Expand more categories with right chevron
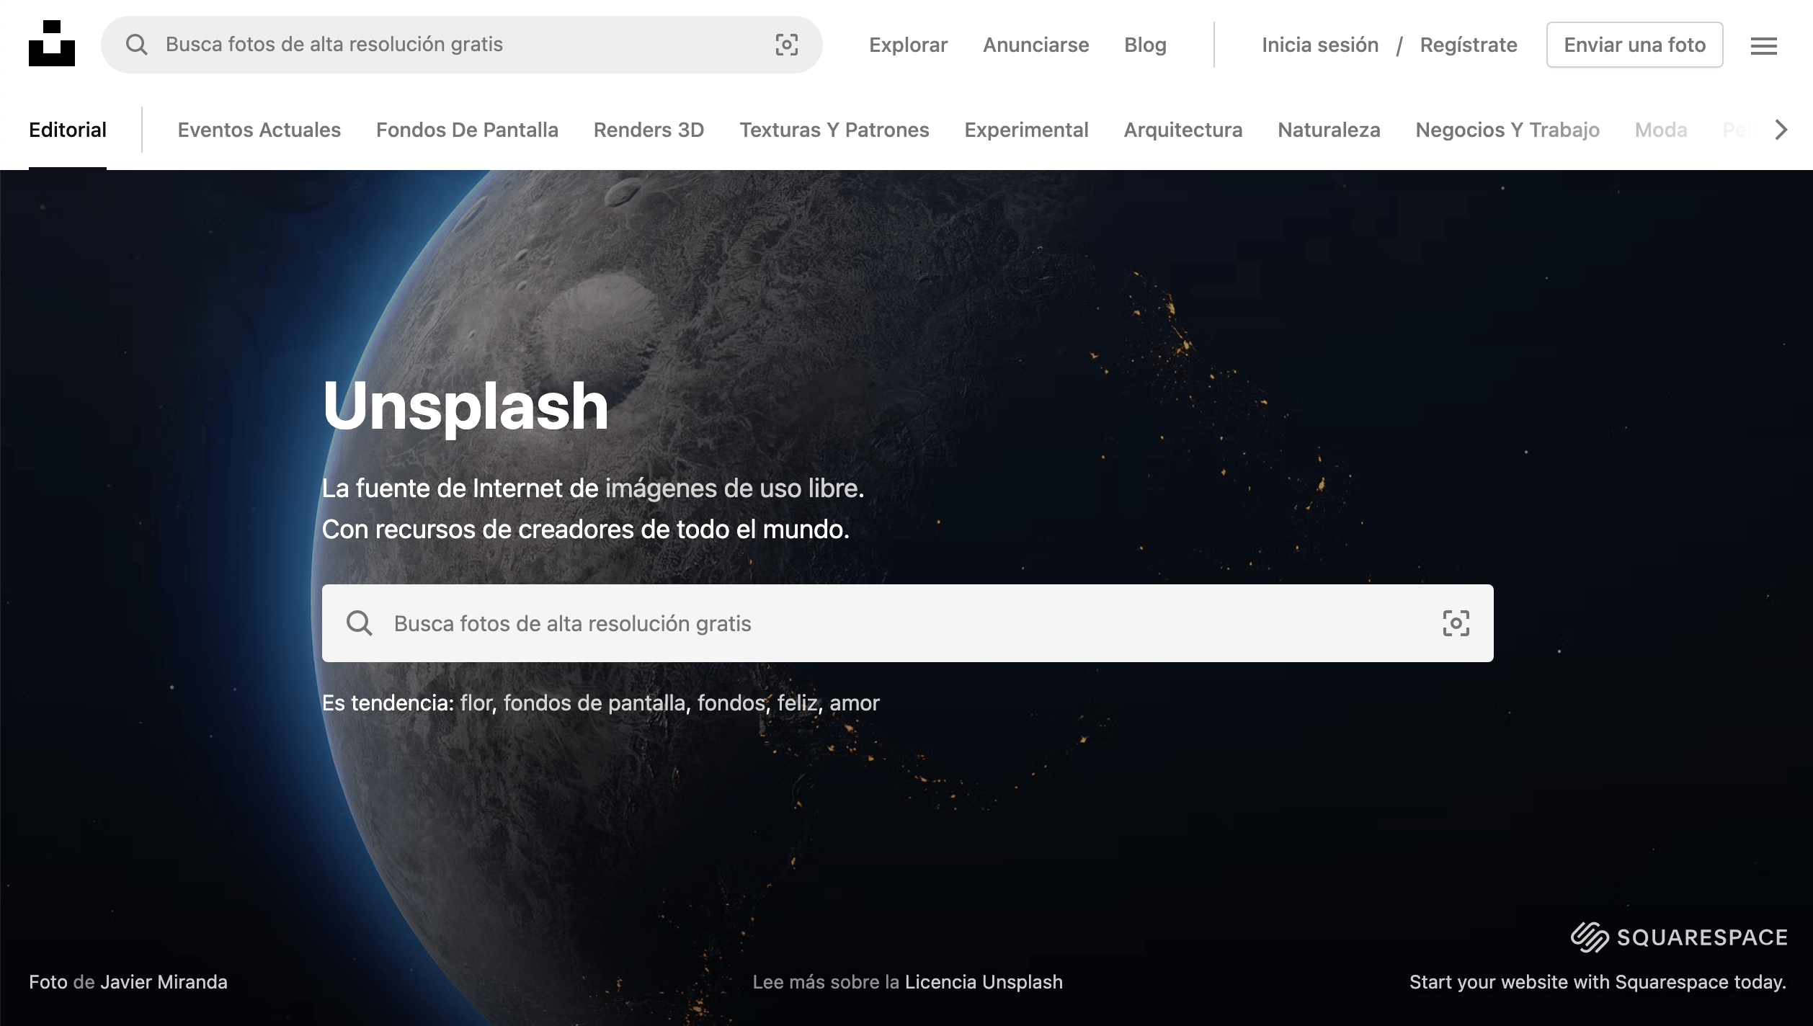The height and width of the screenshot is (1026, 1813). 1781,130
